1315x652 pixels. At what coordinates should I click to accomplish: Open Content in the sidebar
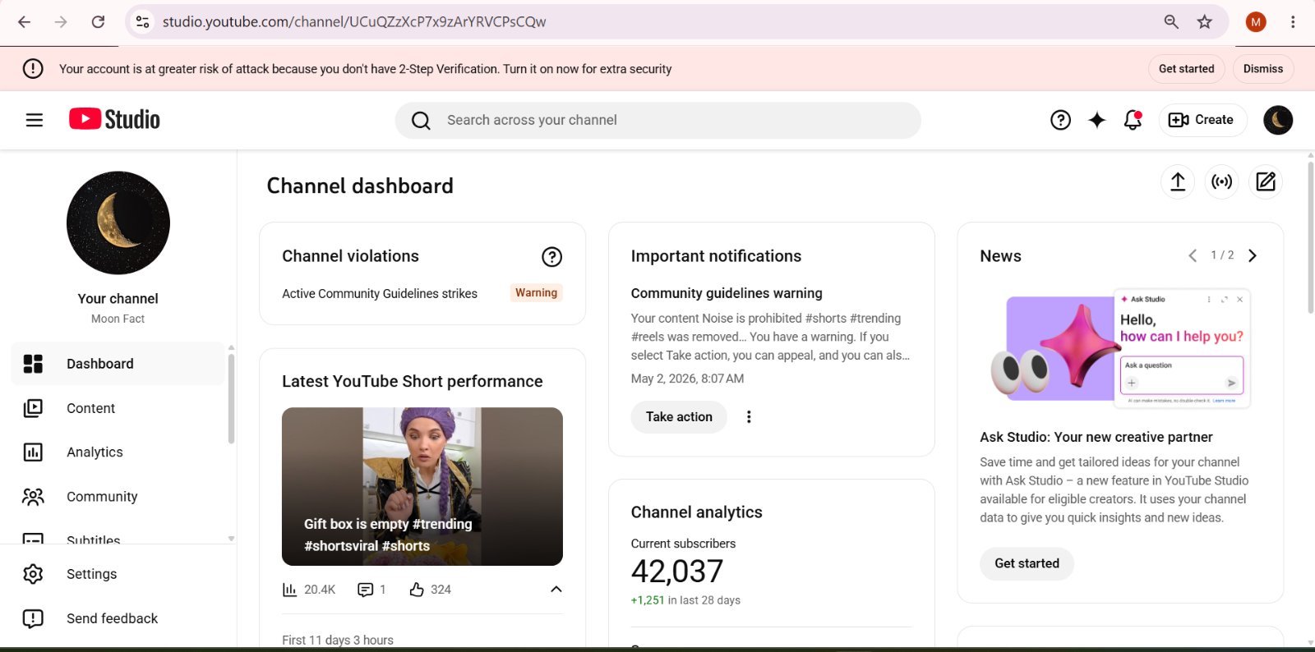118,408
